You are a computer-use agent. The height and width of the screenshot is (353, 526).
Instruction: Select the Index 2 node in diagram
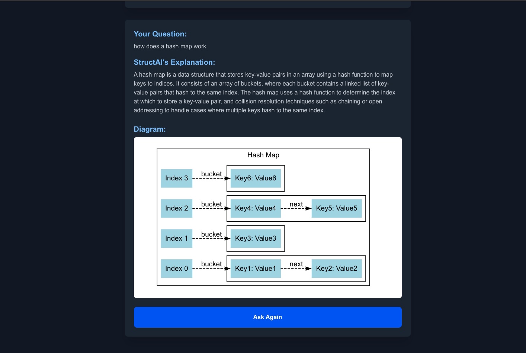[x=176, y=208]
